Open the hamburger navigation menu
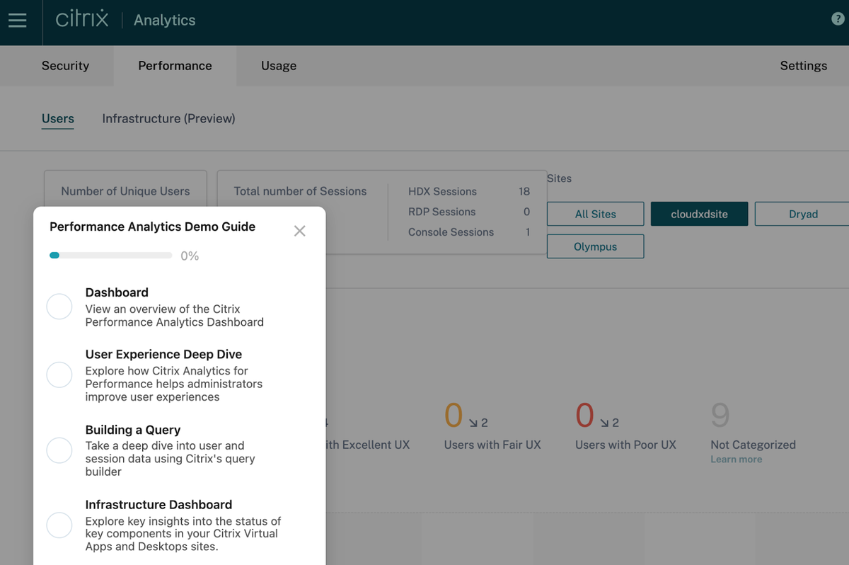Image resolution: width=849 pixels, height=565 pixels. pyautogui.click(x=17, y=21)
